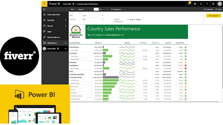The height and width of the screenshot is (125, 223).
Task: Expand the NA row group
Action: [70, 71]
